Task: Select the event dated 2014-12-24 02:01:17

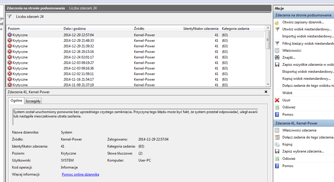Action: tap(136, 57)
